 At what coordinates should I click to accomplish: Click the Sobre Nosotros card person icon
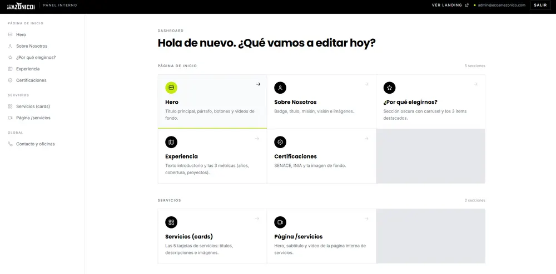click(x=280, y=88)
